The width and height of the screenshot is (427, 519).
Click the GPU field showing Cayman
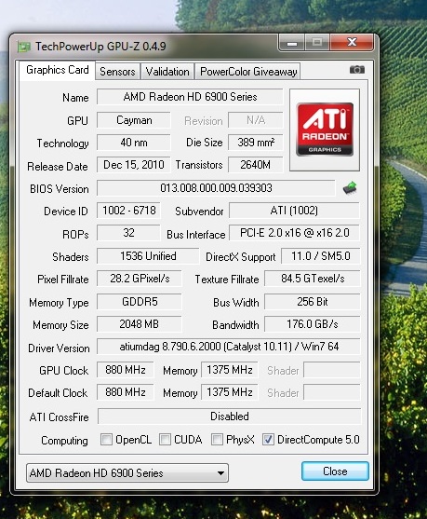pos(134,120)
